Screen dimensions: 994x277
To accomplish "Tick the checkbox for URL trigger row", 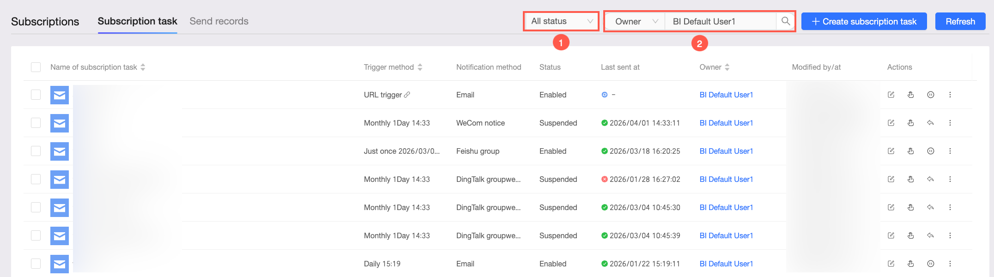I will pyautogui.click(x=36, y=95).
